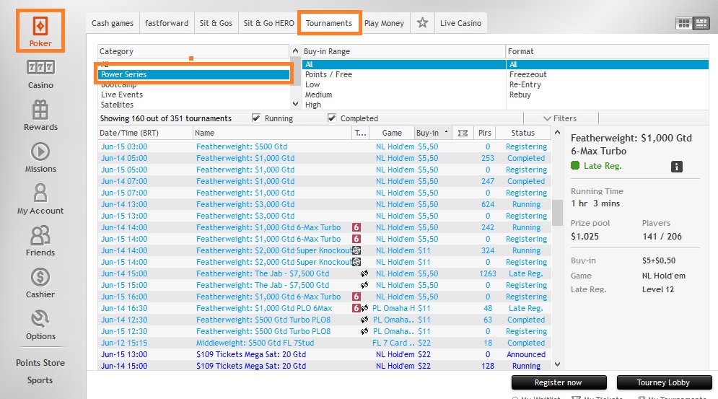
Task: Select Satellites category
Action: pyautogui.click(x=193, y=105)
